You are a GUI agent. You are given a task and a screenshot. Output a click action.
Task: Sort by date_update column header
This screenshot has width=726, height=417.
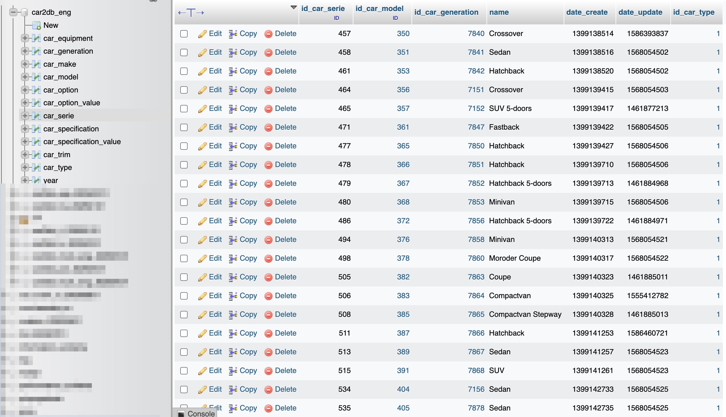pos(640,12)
